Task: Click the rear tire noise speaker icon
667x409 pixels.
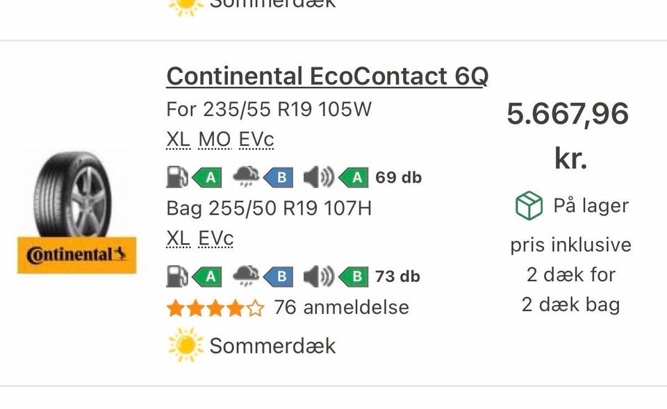Action: [x=318, y=276]
